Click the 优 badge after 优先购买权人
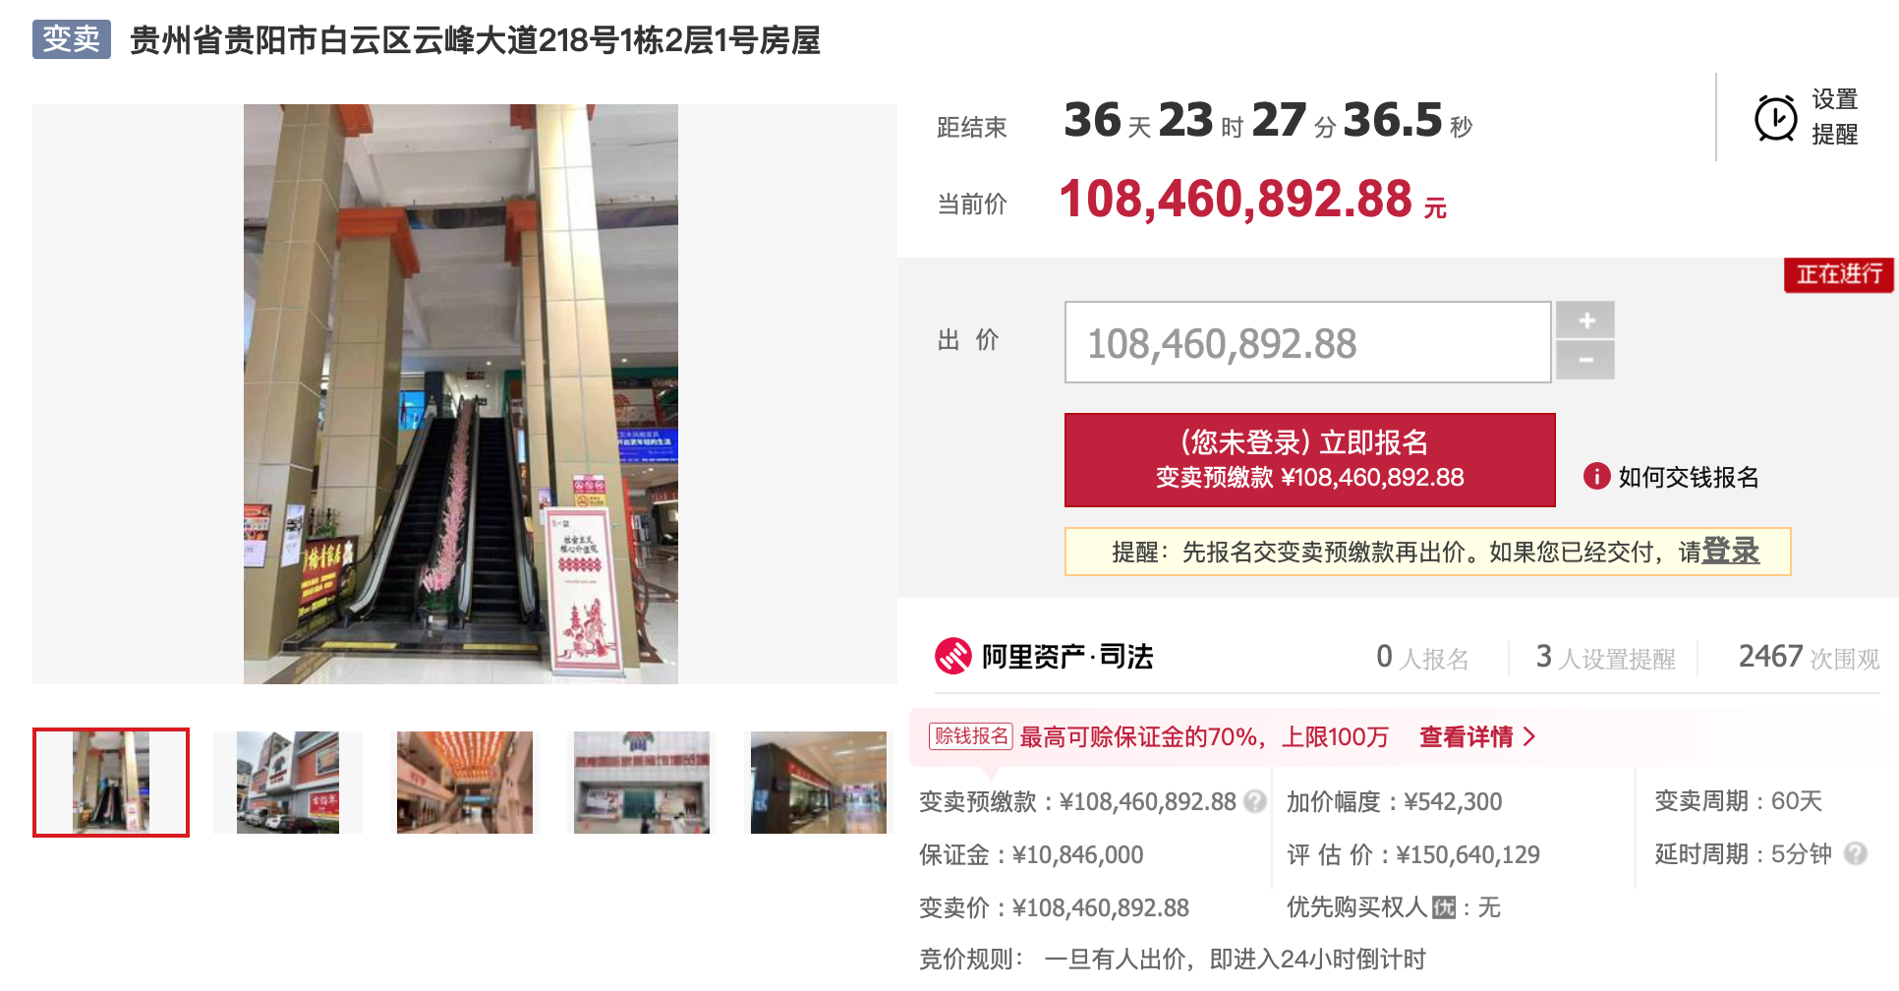1899x991 pixels. [1444, 907]
